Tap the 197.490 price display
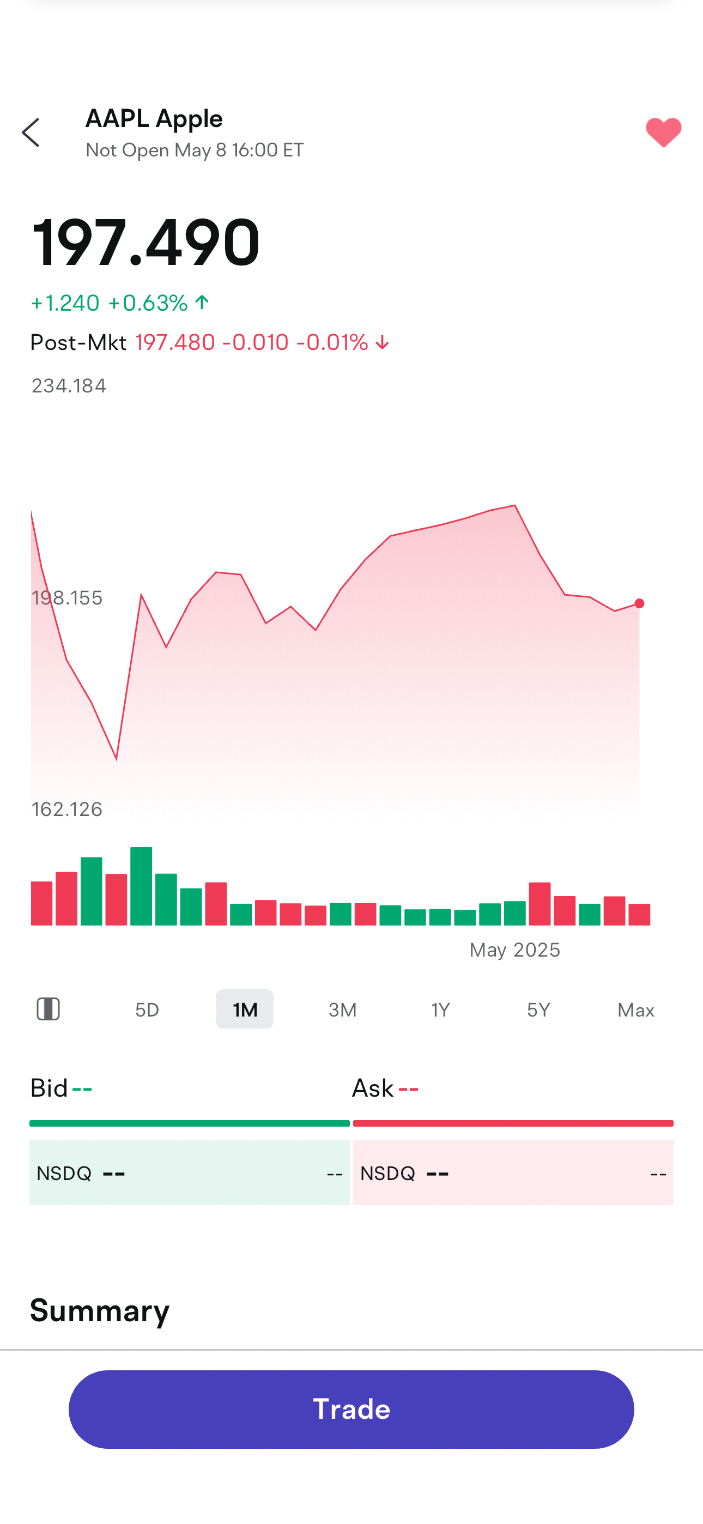Screen dimensions: 703x1524 coord(146,243)
